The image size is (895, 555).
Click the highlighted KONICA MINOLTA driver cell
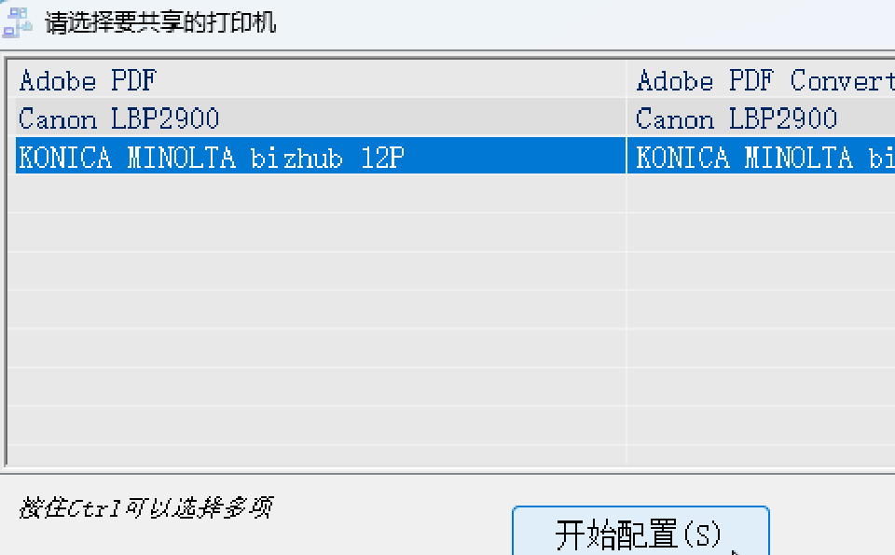pyautogui.click(x=760, y=157)
